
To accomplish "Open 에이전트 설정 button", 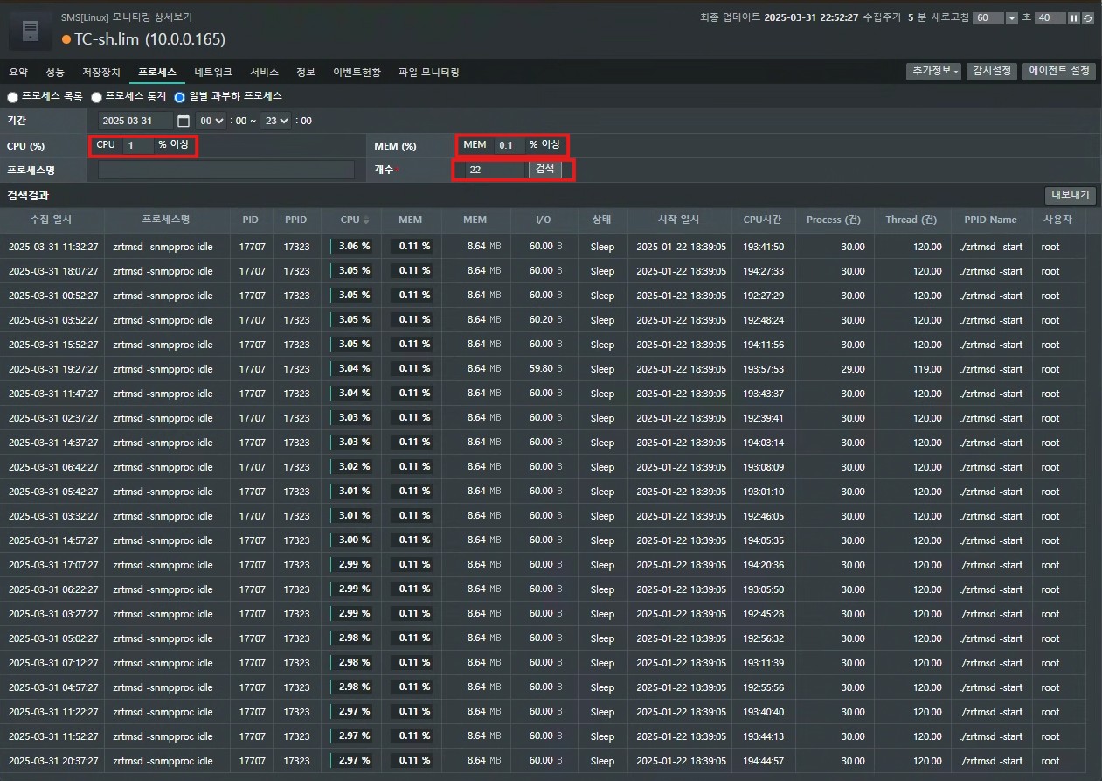I will click(1059, 72).
